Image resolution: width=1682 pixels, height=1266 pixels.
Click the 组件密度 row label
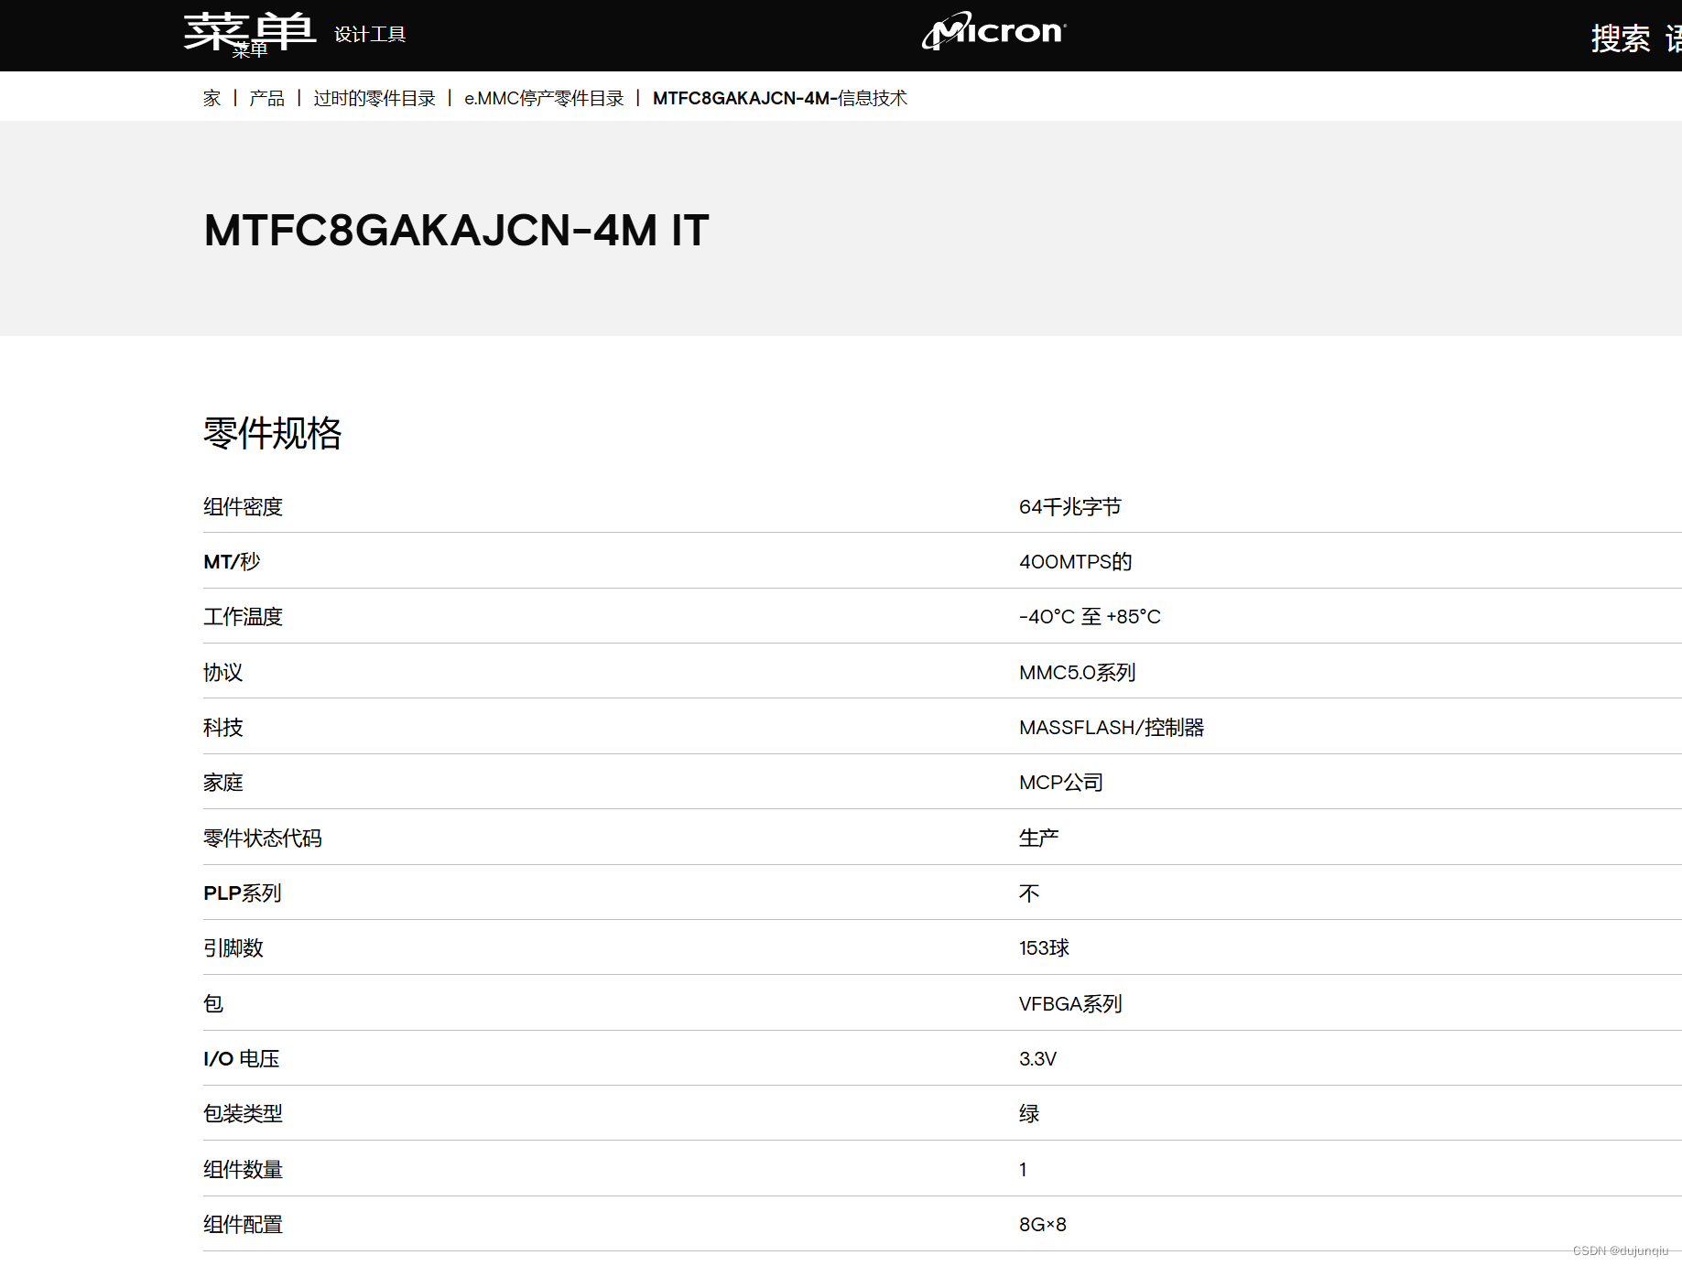pos(243,506)
